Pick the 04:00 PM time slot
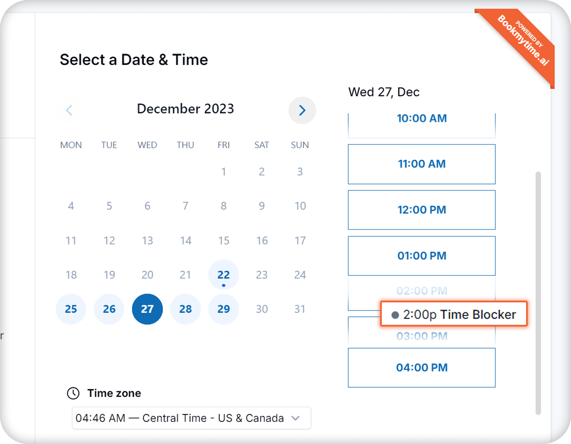Viewport: 571px width, 444px height. [422, 368]
